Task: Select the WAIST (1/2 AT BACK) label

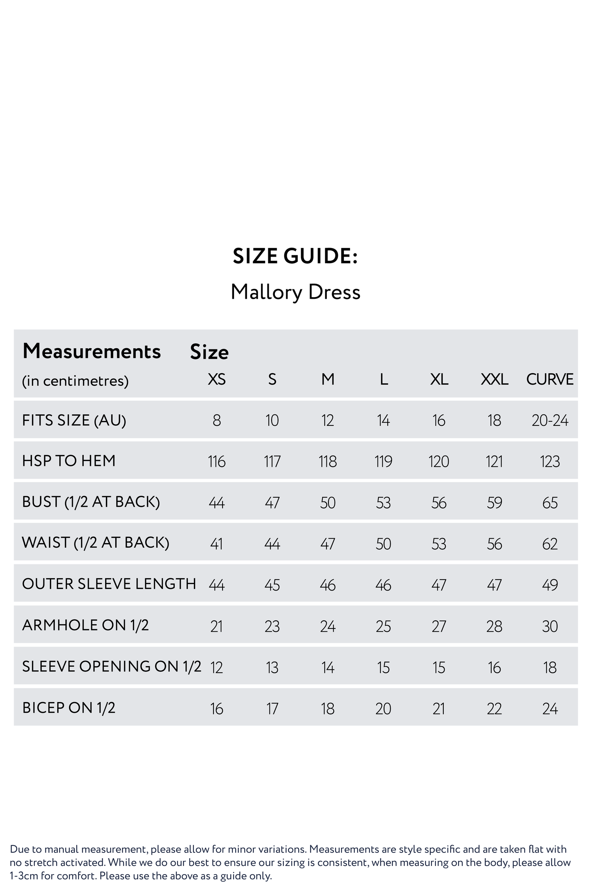Action: point(95,543)
